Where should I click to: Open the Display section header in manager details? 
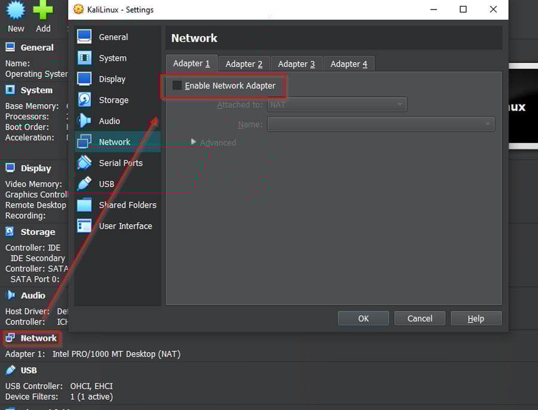[x=36, y=168]
